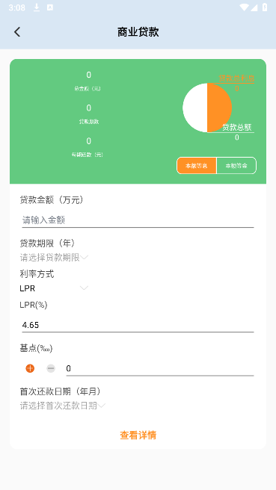Tap the download icon in status bar
The height and width of the screenshot is (490, 276).
coord(37,7)
